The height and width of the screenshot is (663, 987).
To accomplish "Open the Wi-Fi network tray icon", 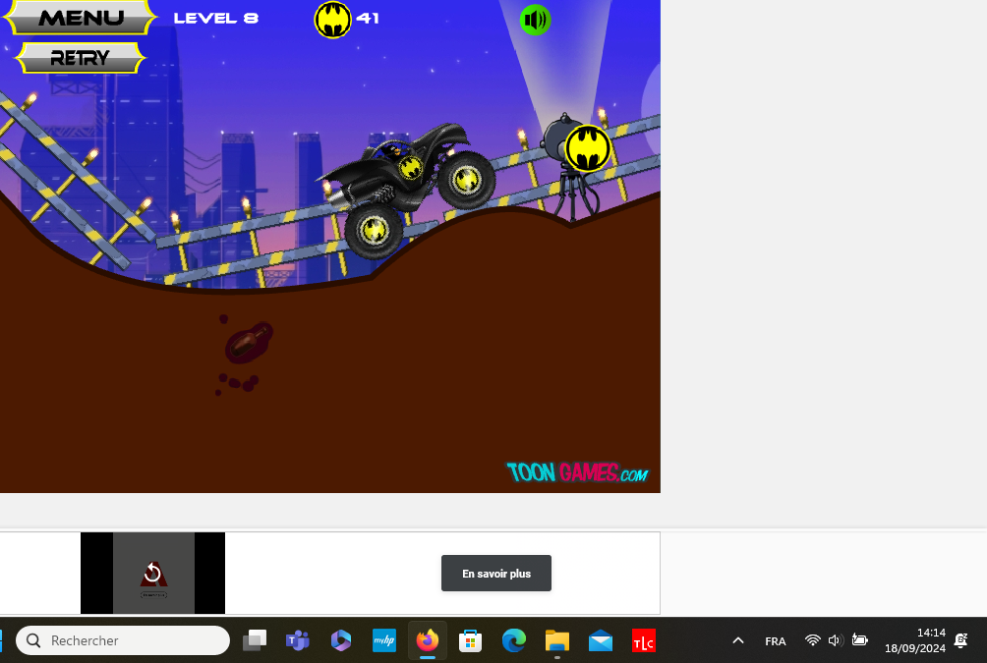I will click(813, 640).
